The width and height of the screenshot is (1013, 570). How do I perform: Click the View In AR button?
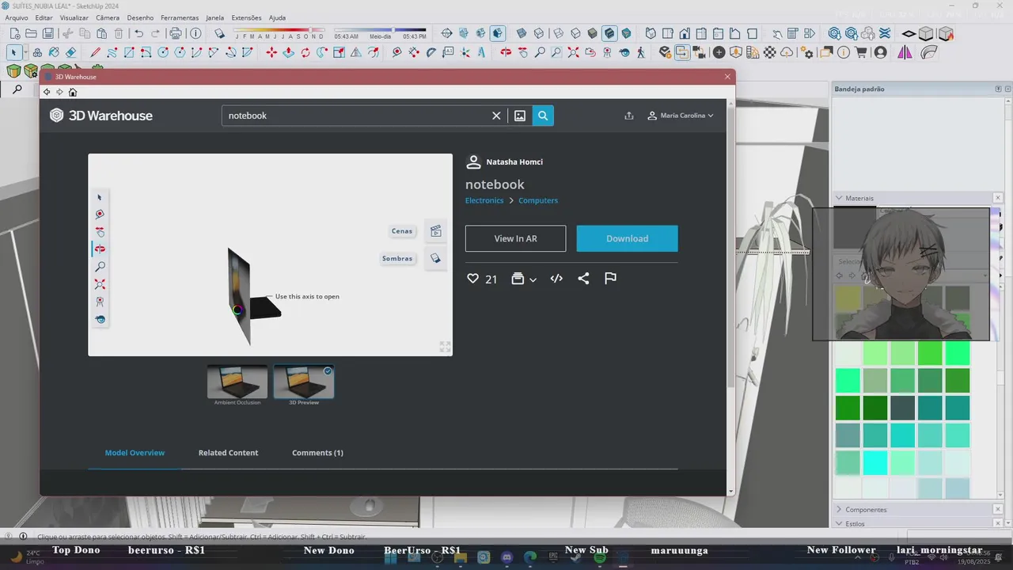click(x=516, y=238)
